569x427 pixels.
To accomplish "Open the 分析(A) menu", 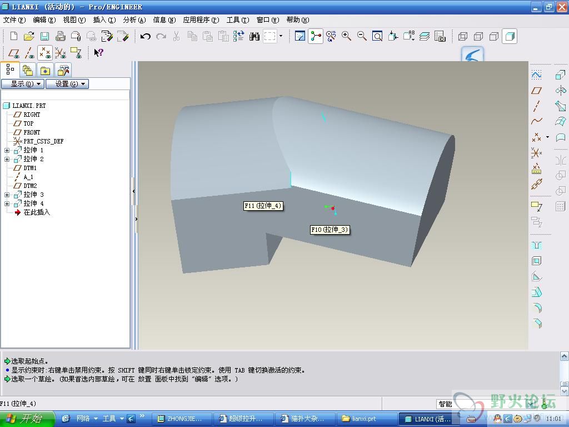I will [x=134, y=20].
